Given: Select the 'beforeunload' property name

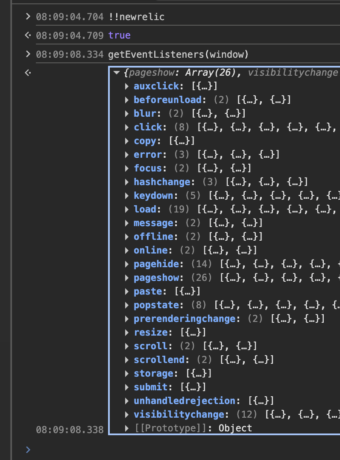Looking at the screenshot, I should coord(168,100).
